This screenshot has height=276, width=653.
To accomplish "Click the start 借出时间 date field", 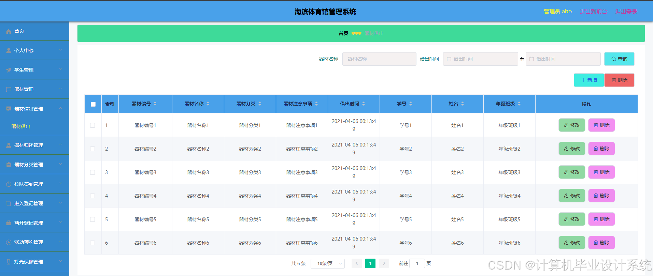I will 481,59.
